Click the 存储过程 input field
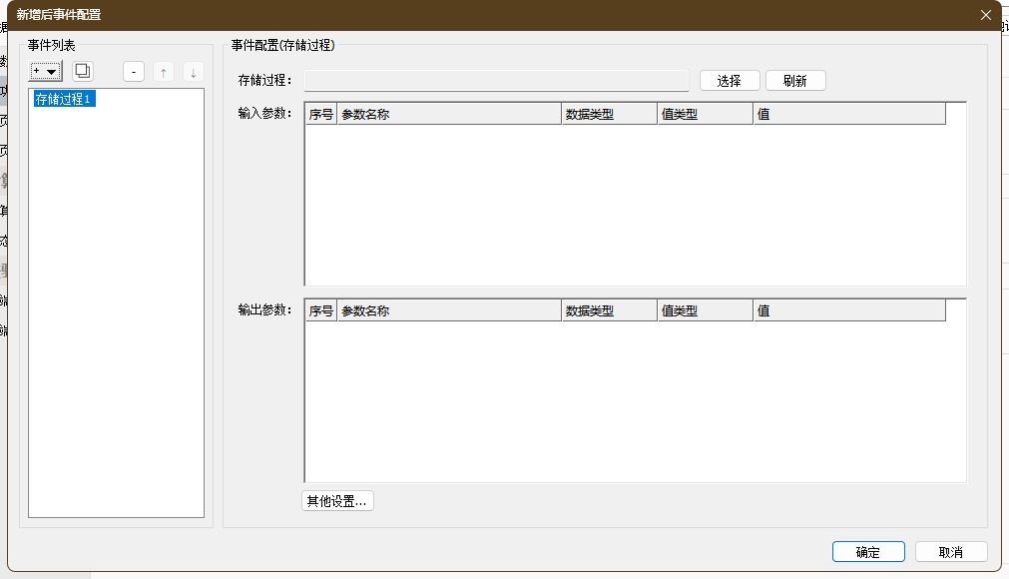 tap(496, 81)
